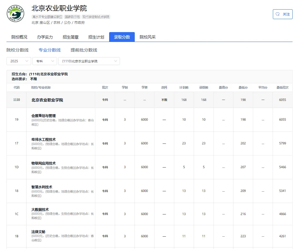Open the 院校概况 tab

click(x=19, y=37)
